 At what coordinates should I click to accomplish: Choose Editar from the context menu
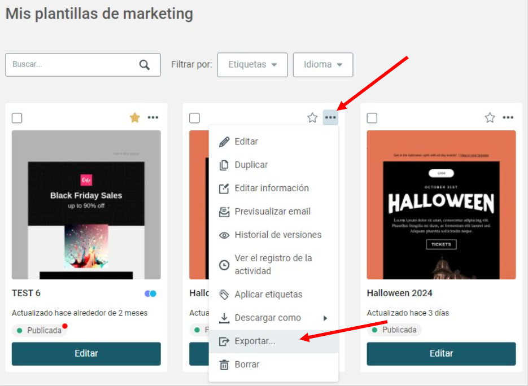(x=273, y=141)
